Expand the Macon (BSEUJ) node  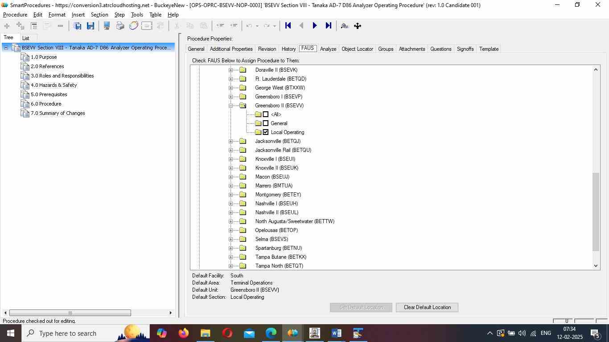coord(230,177)
